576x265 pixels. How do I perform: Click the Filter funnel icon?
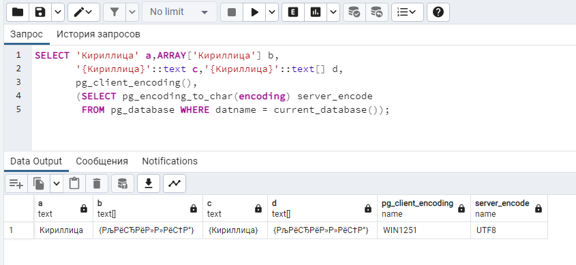[115, 12]
